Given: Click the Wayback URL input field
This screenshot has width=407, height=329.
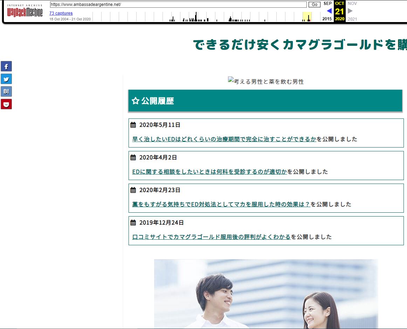Looking at the screenshot, I should click(x=178, y=5).
